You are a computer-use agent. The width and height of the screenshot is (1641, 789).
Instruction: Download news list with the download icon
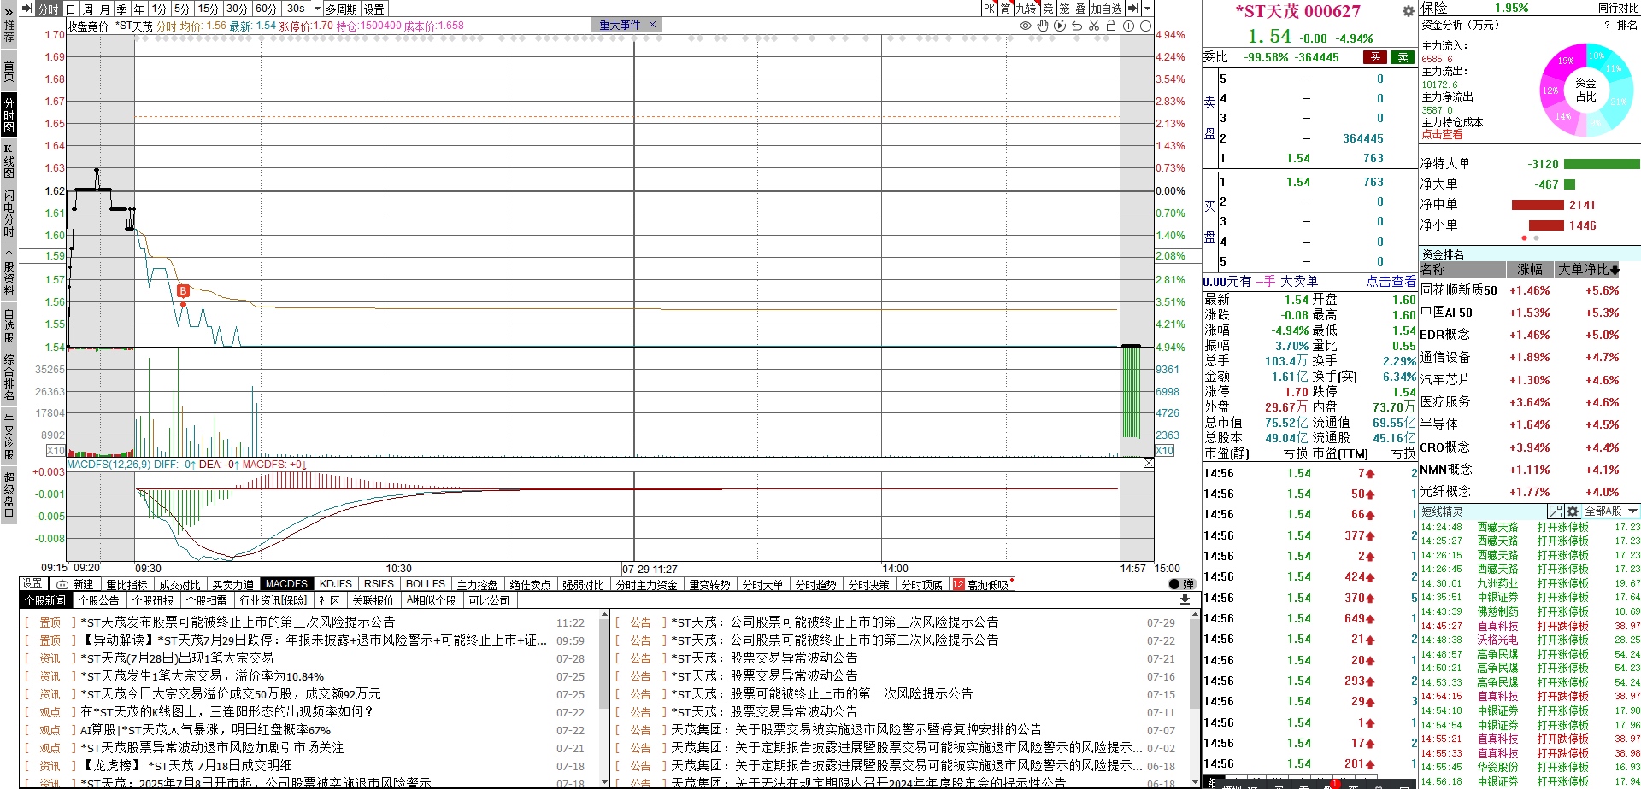point(1185,599)
